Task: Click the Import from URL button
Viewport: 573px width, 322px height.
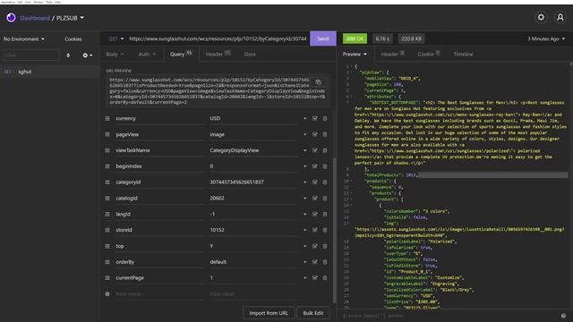Action: point(269,313)
